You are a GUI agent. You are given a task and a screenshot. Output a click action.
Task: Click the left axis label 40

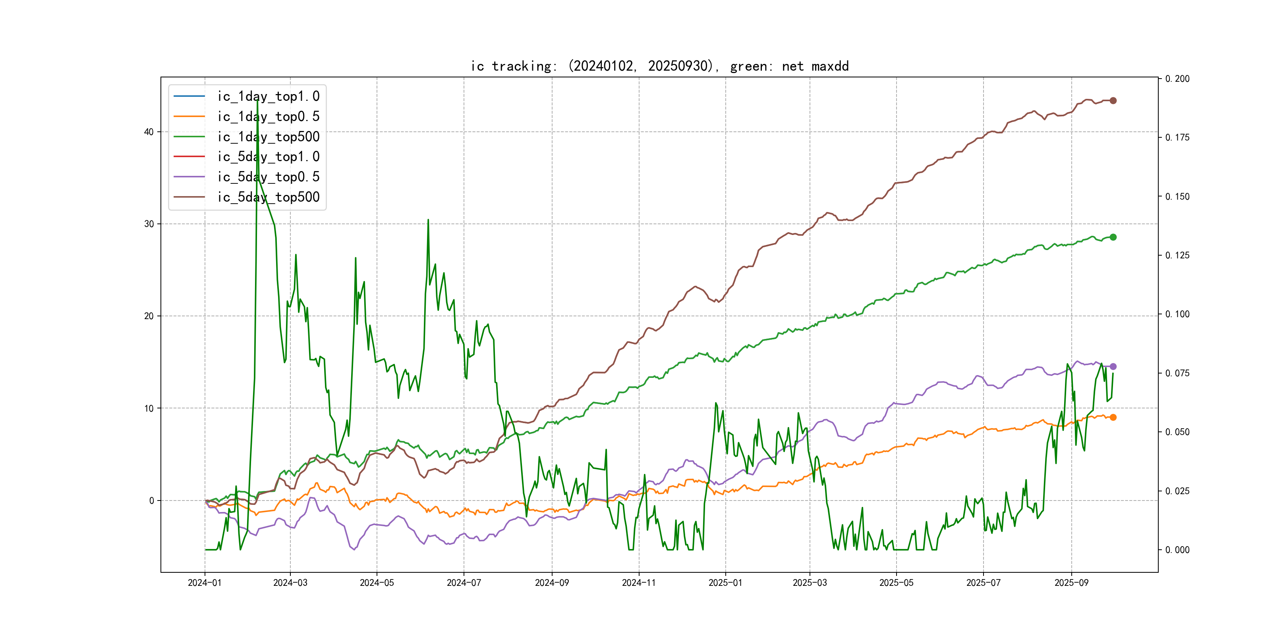(149, 132)
